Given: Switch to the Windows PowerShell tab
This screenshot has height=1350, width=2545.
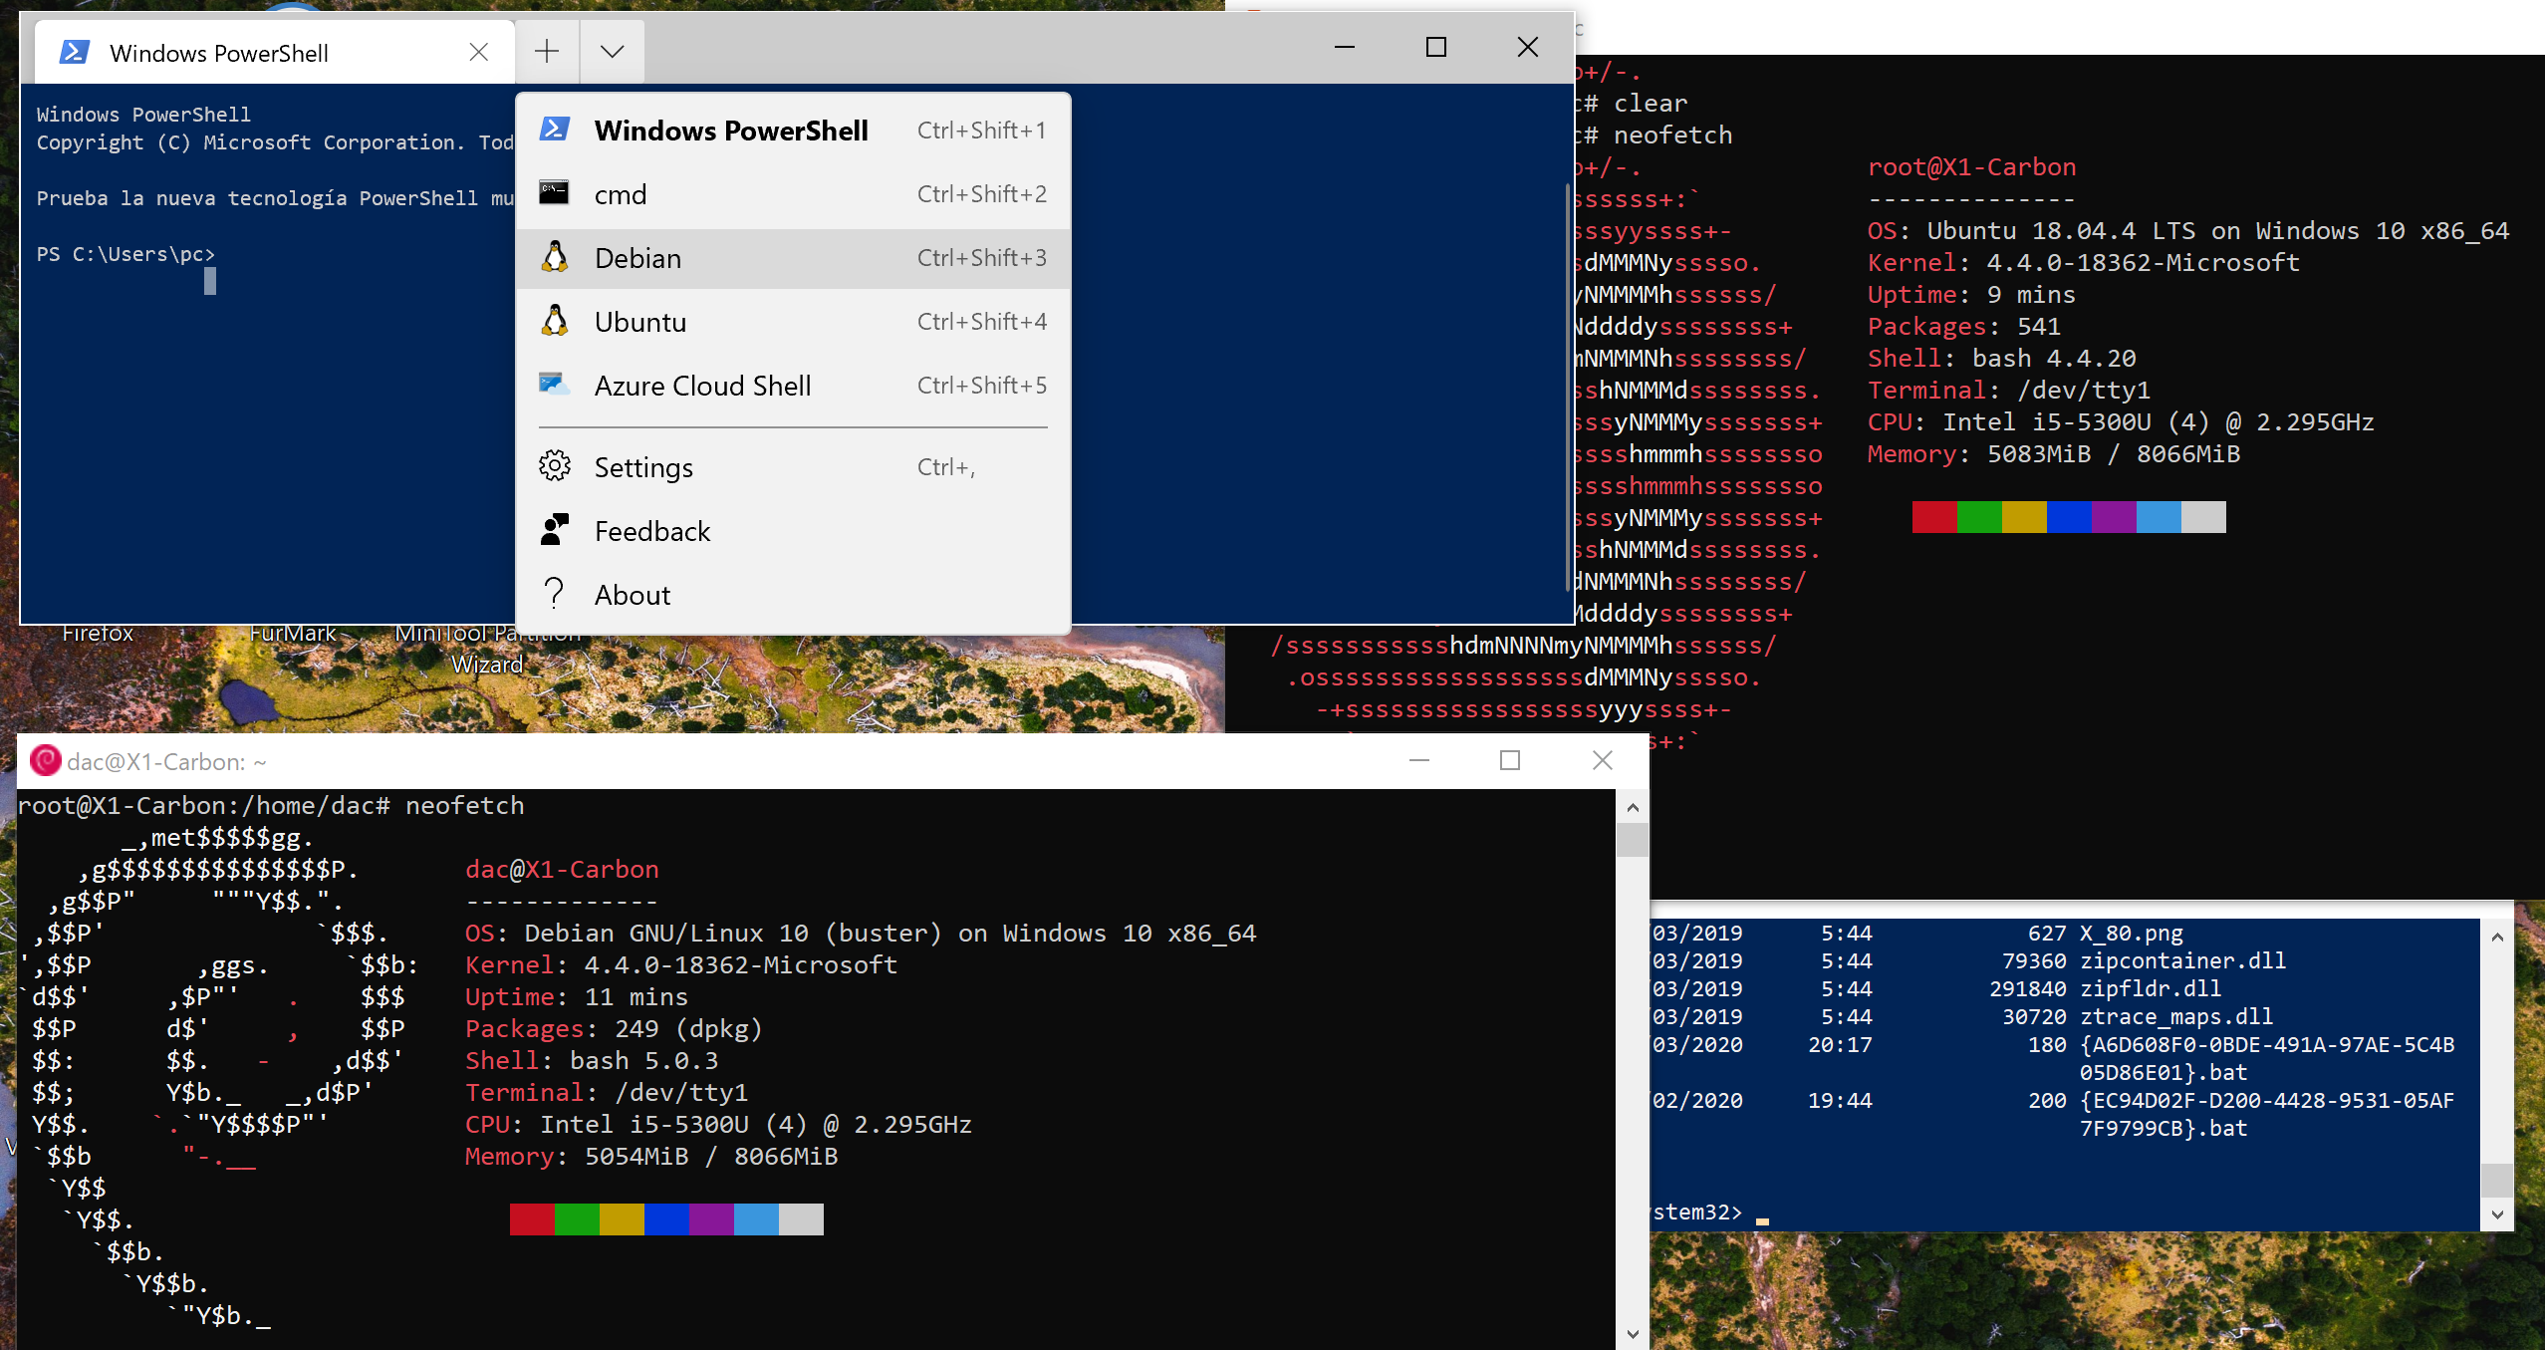Looking at the screenshot, I should [219, 53].
